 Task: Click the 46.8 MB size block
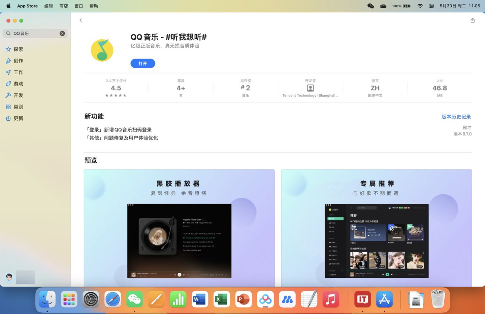440,88
